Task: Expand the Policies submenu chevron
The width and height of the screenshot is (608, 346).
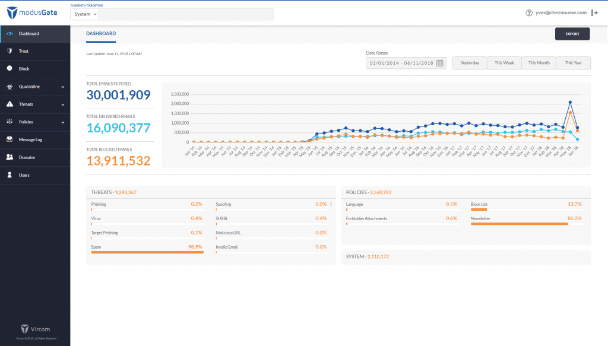Action: [x=63, y=122]
